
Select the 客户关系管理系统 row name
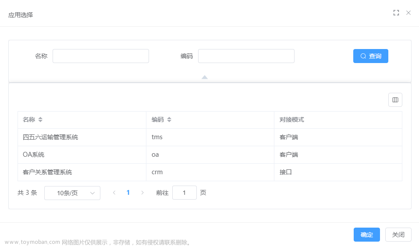[x=47, y=172]
